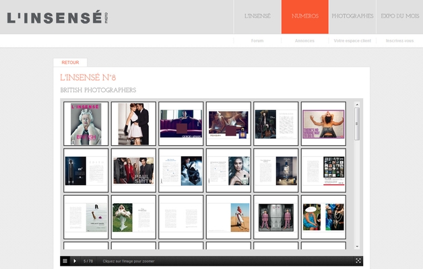Open the couple in black and white dress thumbnail

[133, 124]
